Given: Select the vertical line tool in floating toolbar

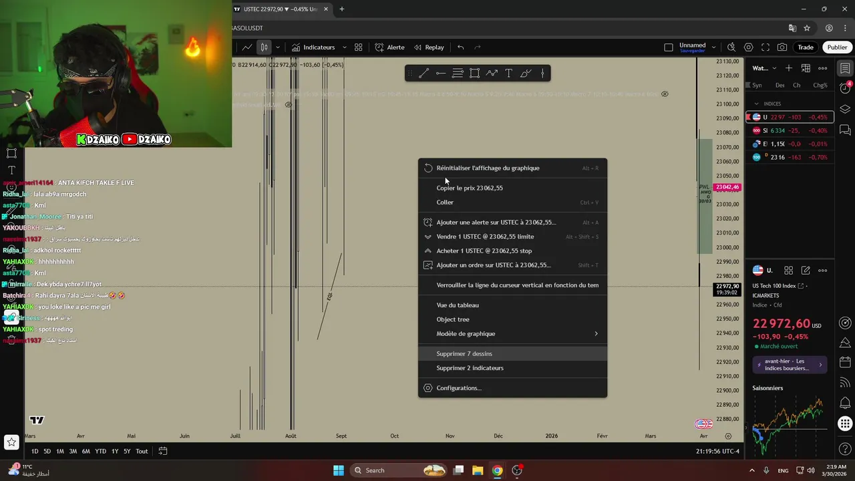Looking at the screenshot, I should tap(542, 73).
